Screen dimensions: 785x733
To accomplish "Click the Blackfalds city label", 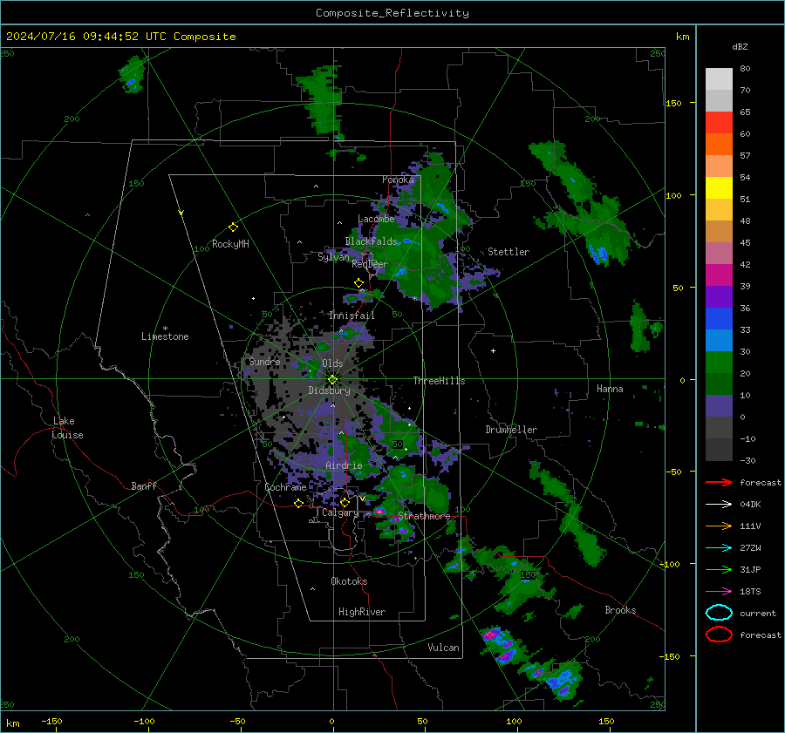I will point(371,241).
